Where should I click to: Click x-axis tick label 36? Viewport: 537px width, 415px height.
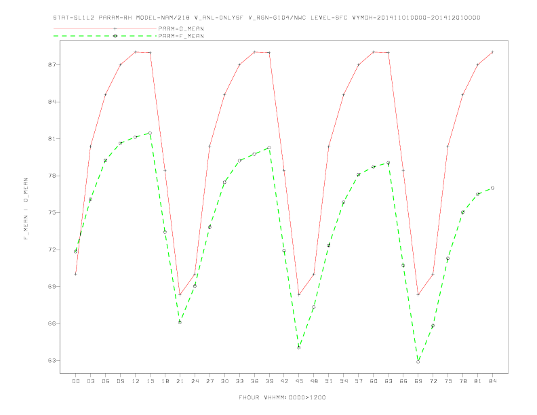click(x=254, y=381)
